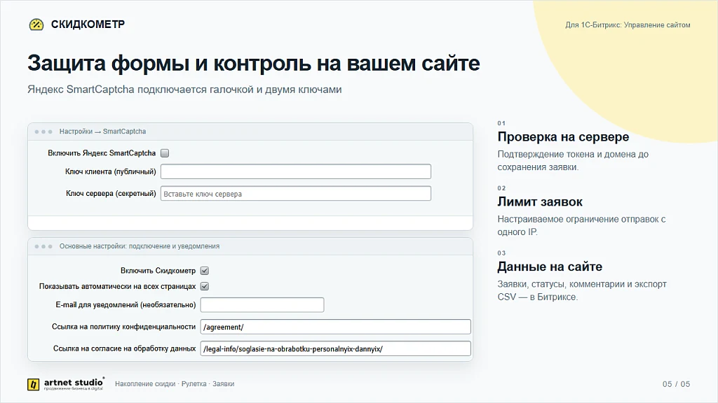This screenshot has height=403, width=718.
Task: Click Ссылка на политику конфиденциальности label
Action: pyautogui.click(x=123, y=327)
